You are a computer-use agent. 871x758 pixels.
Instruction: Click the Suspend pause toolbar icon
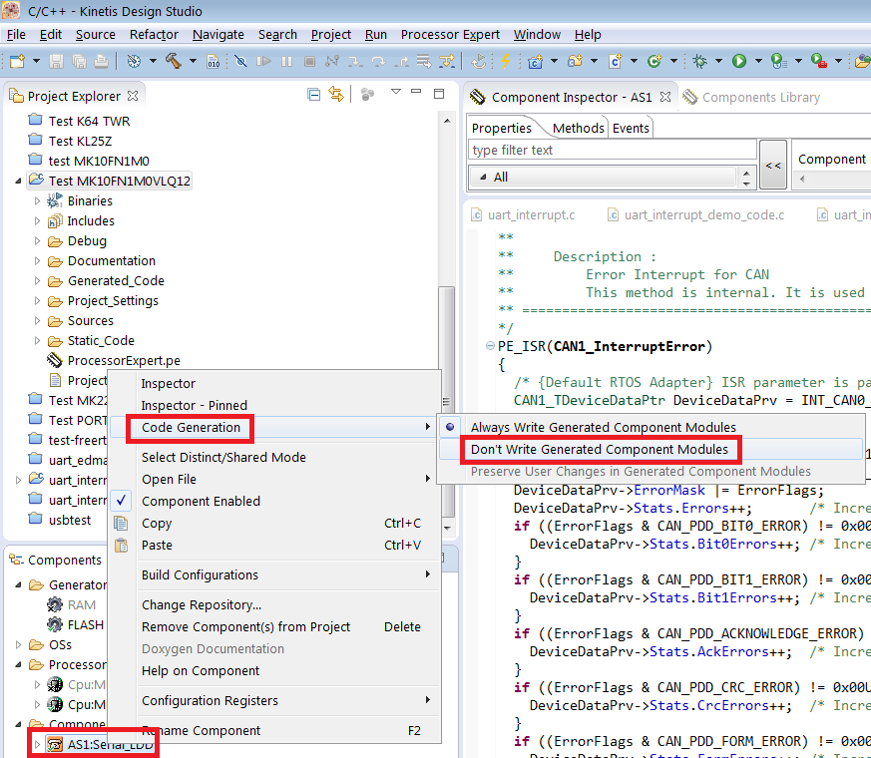[286, 61]
